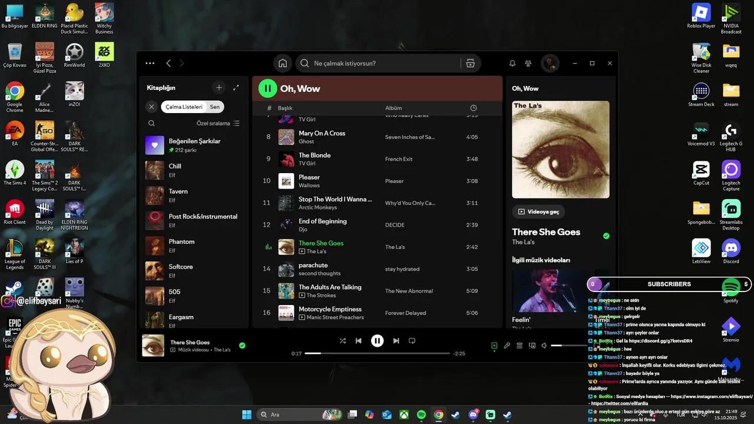Select the Motorcycle Emptiness track
The image size is (754, 424).
[377, 313]
